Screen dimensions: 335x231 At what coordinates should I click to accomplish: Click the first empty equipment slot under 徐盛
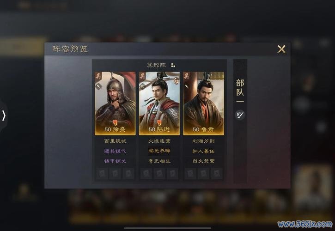point(102,174)
